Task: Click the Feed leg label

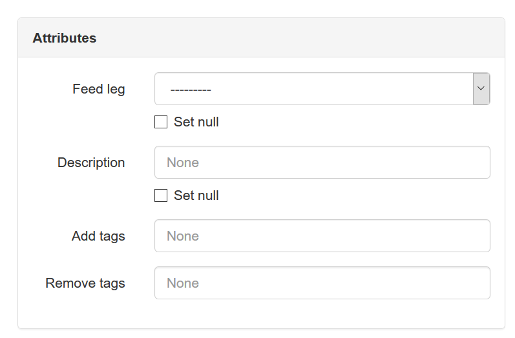Action: point(98,89)
